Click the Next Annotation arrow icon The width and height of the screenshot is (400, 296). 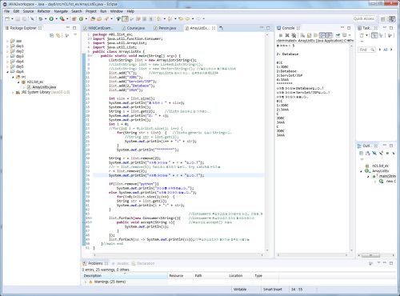click(159, 19)
